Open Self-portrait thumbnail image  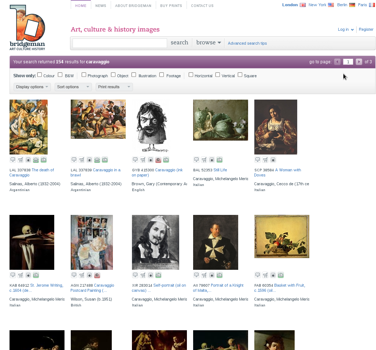[155, 242]
